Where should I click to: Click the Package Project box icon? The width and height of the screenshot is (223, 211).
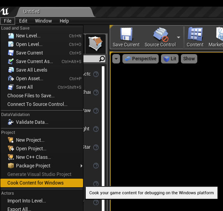(11, 166)
